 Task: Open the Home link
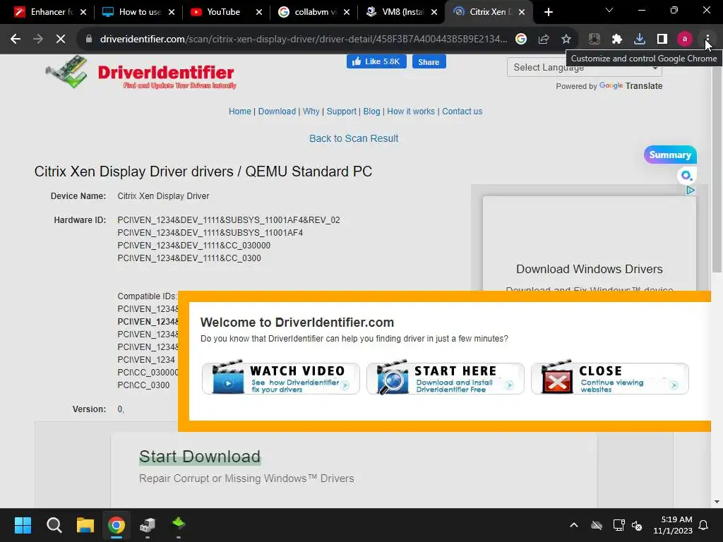click(240, 112)
